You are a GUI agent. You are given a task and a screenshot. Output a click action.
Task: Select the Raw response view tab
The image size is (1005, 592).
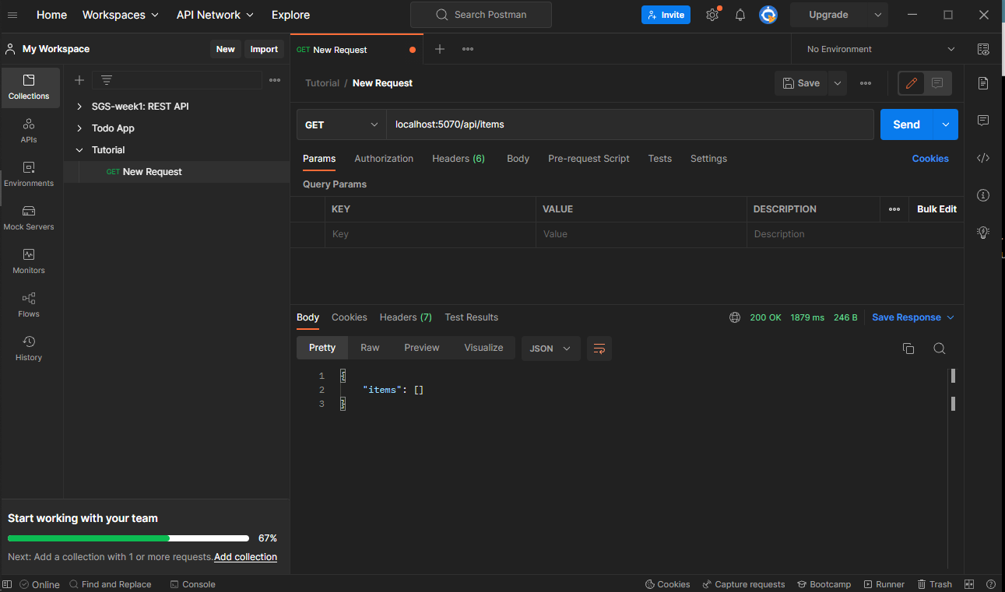click(x=370, y=348)
